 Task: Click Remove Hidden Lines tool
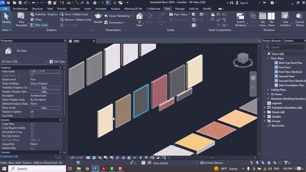76,20
